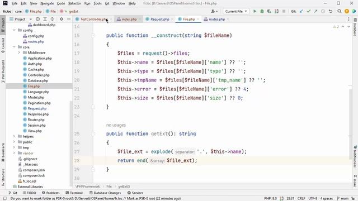Screen dimensions: 358x201
Task: Open the Navigate menu
Action: pos(47,3)
